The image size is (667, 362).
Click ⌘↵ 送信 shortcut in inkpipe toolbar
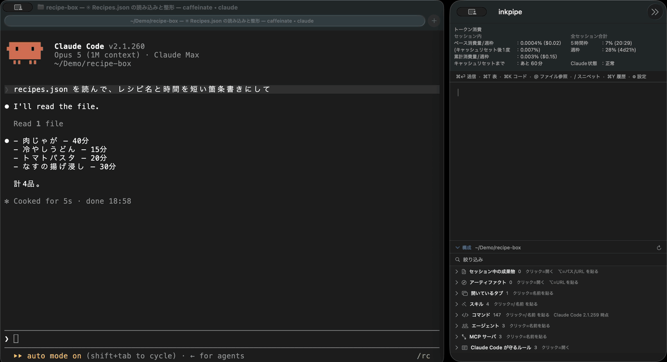pos(466,76)
